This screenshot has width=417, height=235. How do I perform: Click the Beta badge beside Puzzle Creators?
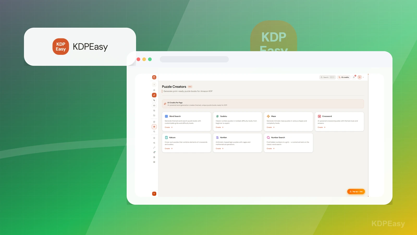[x=190, y=87]
